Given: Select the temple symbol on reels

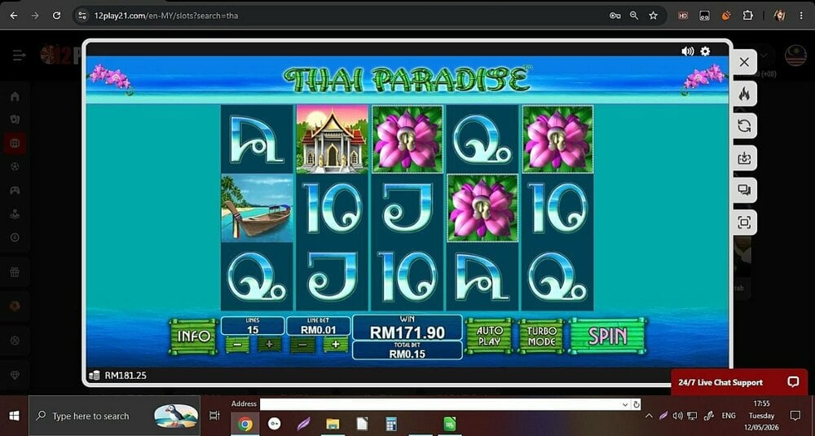Looking at the screenshot, I should coord(333,139).
